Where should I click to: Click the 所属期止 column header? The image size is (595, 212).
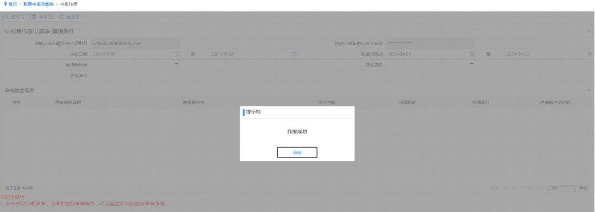point(482,102)
